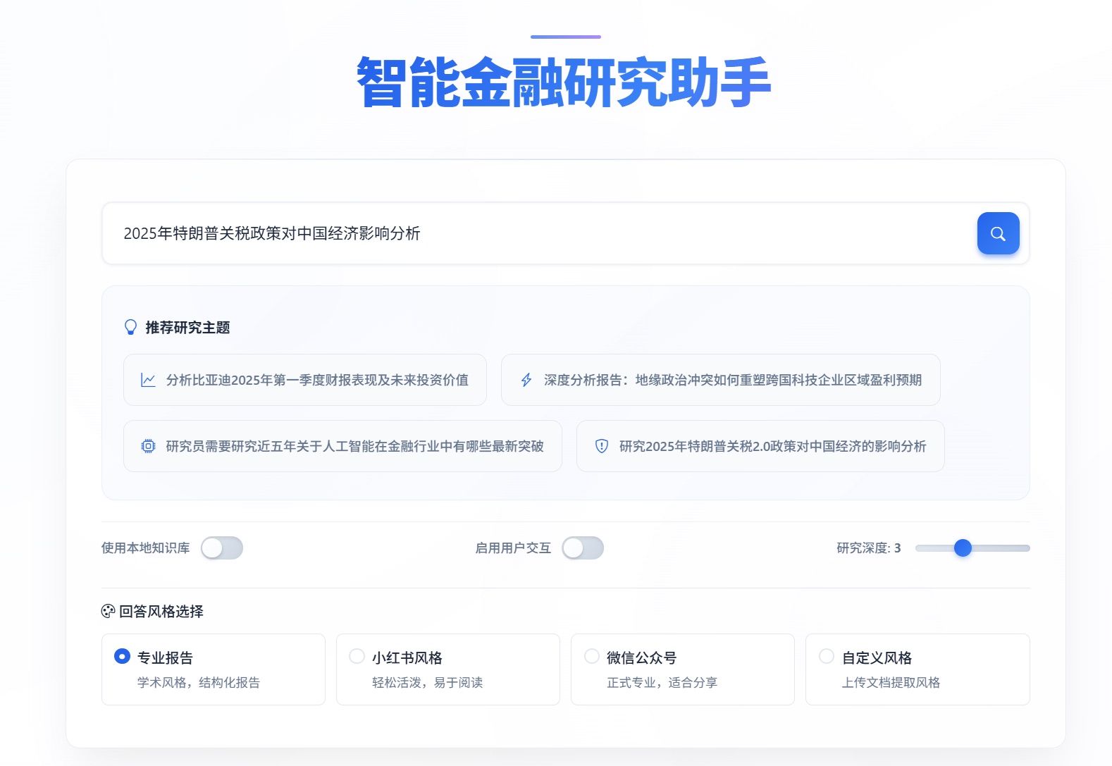Click the lightbulb icon beside 推荐研究主题

pyautogui.click(x=130, y=328)
